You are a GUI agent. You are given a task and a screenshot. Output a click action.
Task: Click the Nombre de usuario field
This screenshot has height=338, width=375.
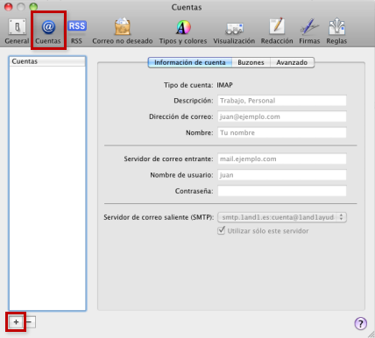click(x=282, y=175)
